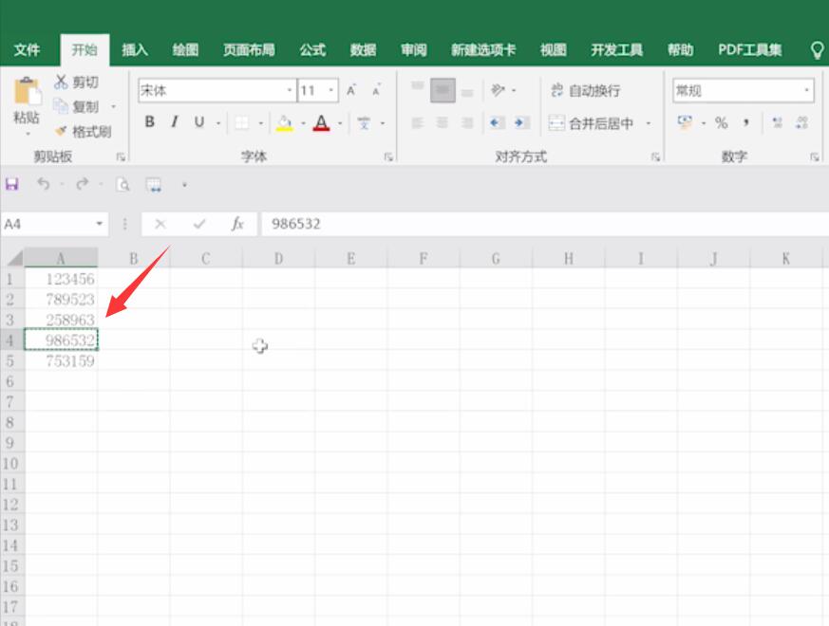Open Merge and Center dropdown arrow
This screenshot has width=829, height=626.
pyautogui.click(x=649, y=123)
